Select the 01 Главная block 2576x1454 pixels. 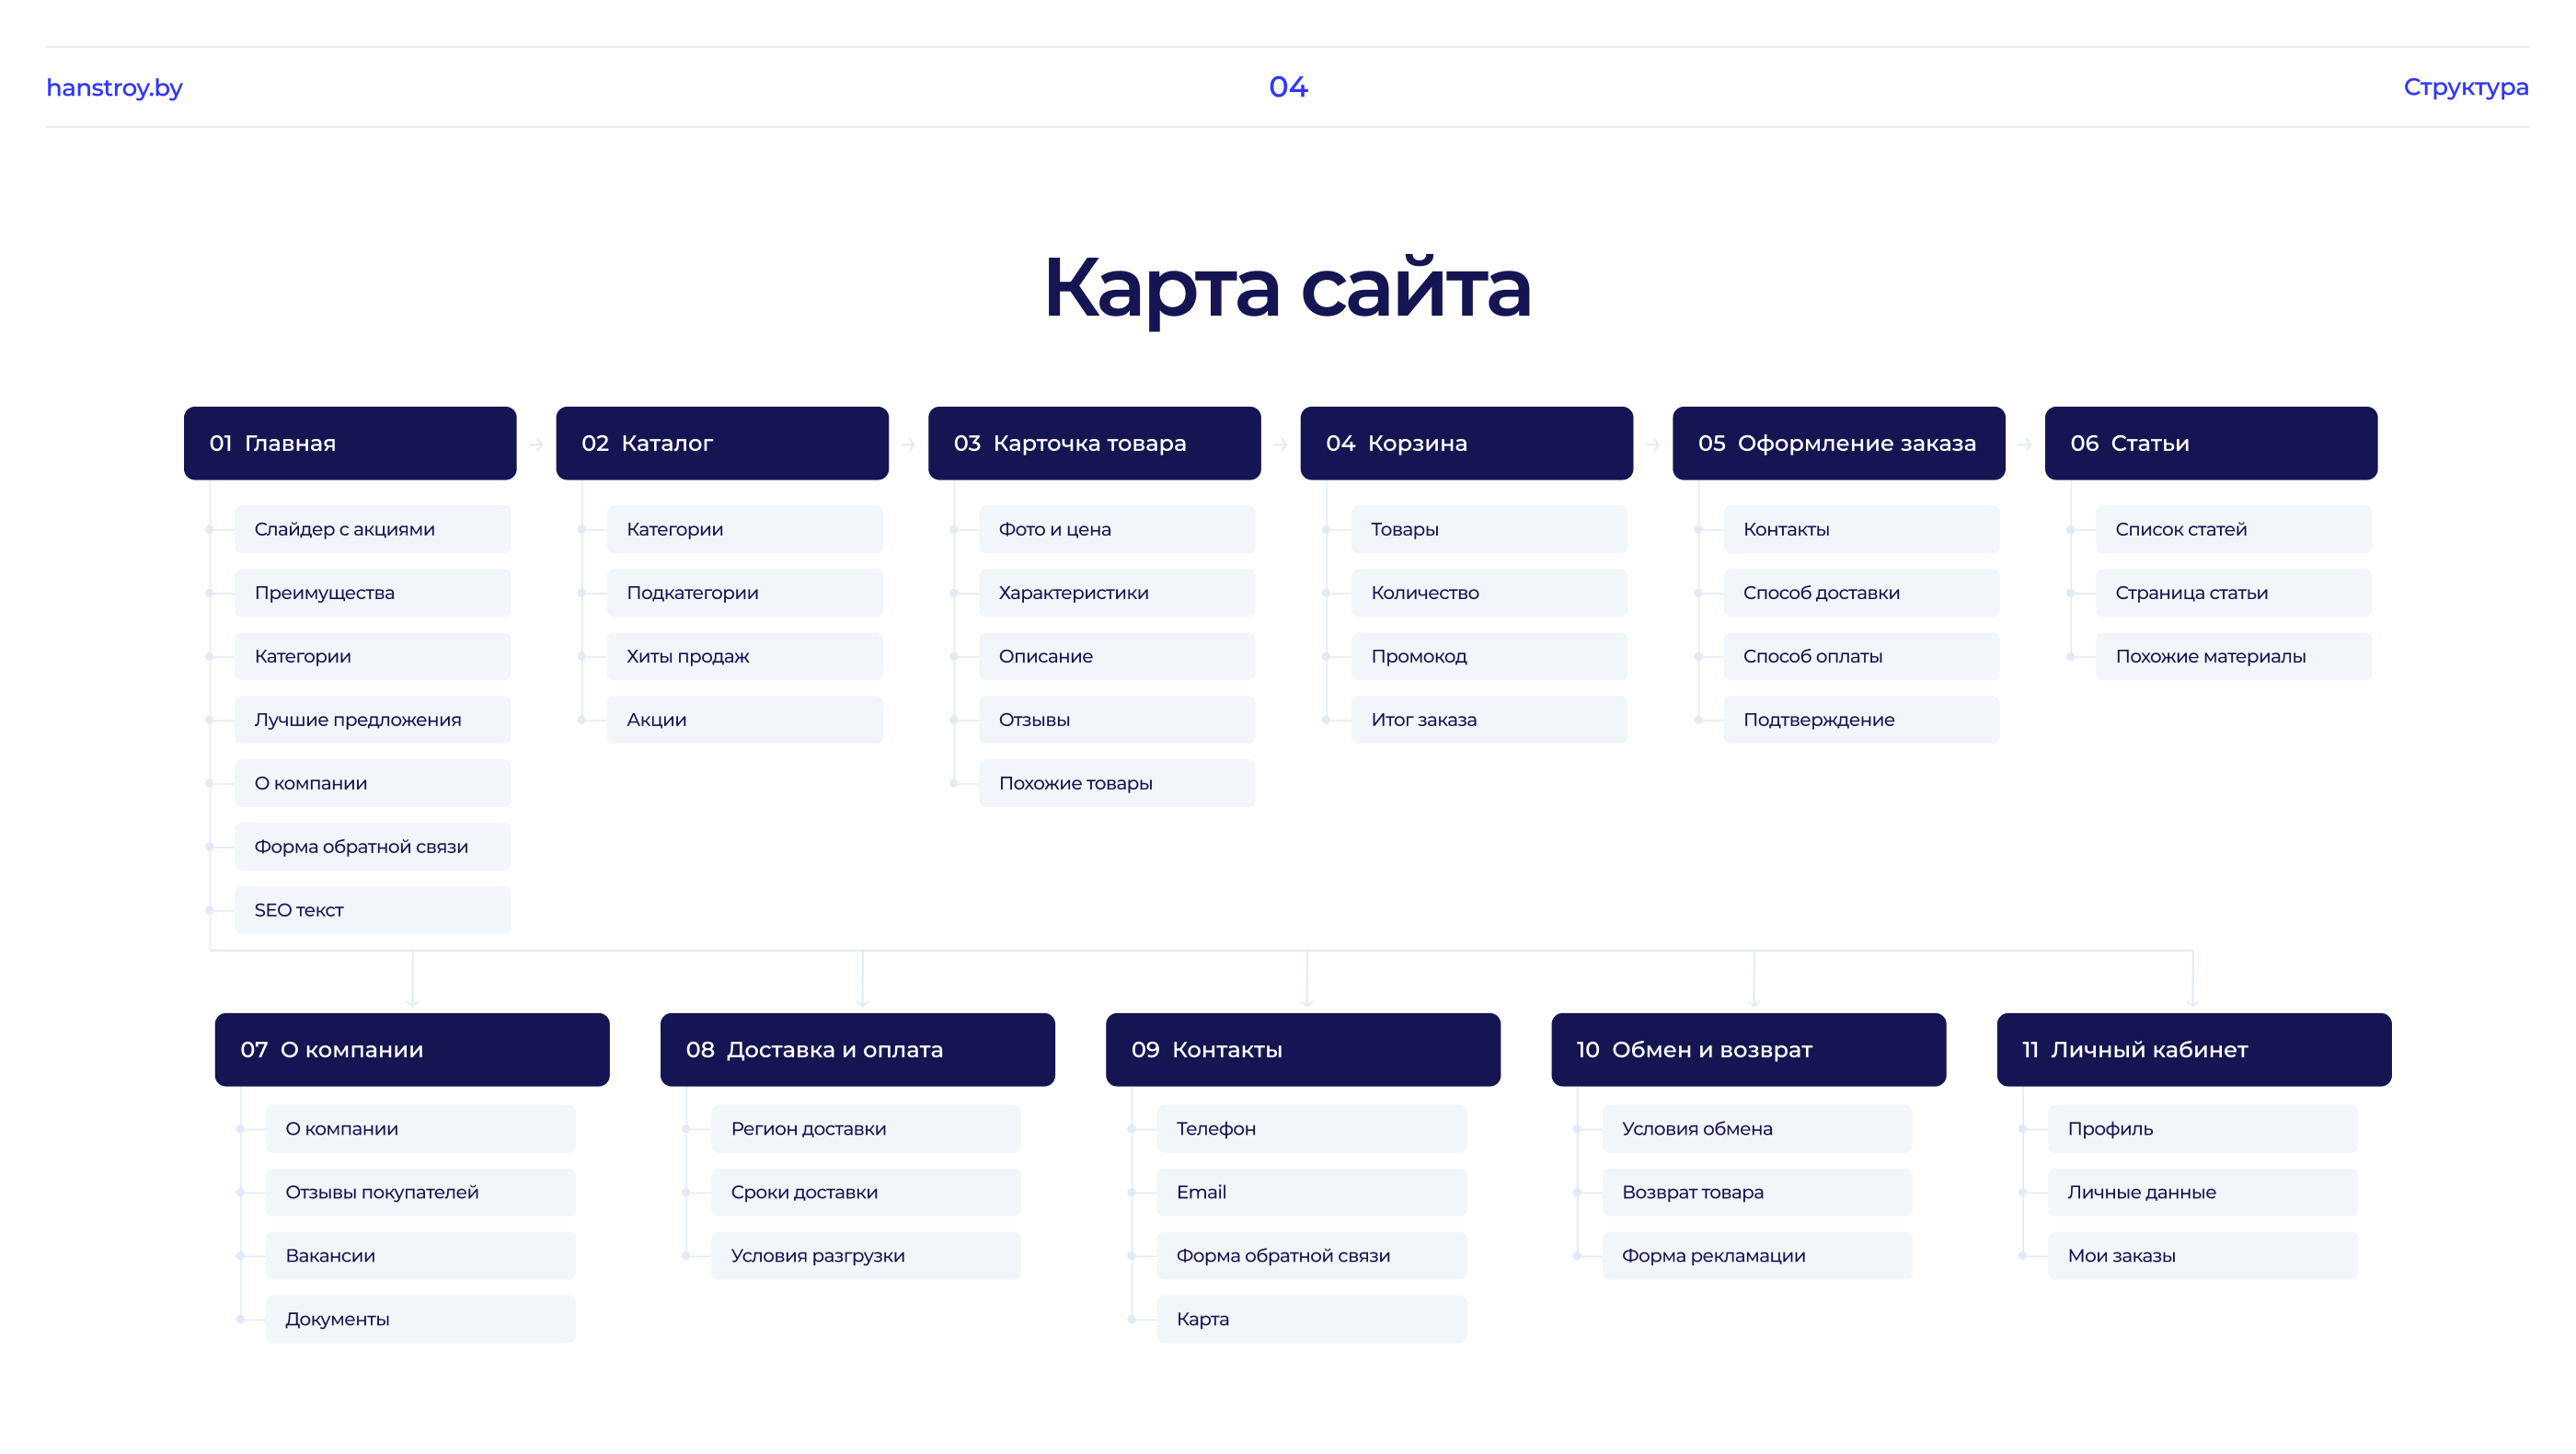click(350, 443)
